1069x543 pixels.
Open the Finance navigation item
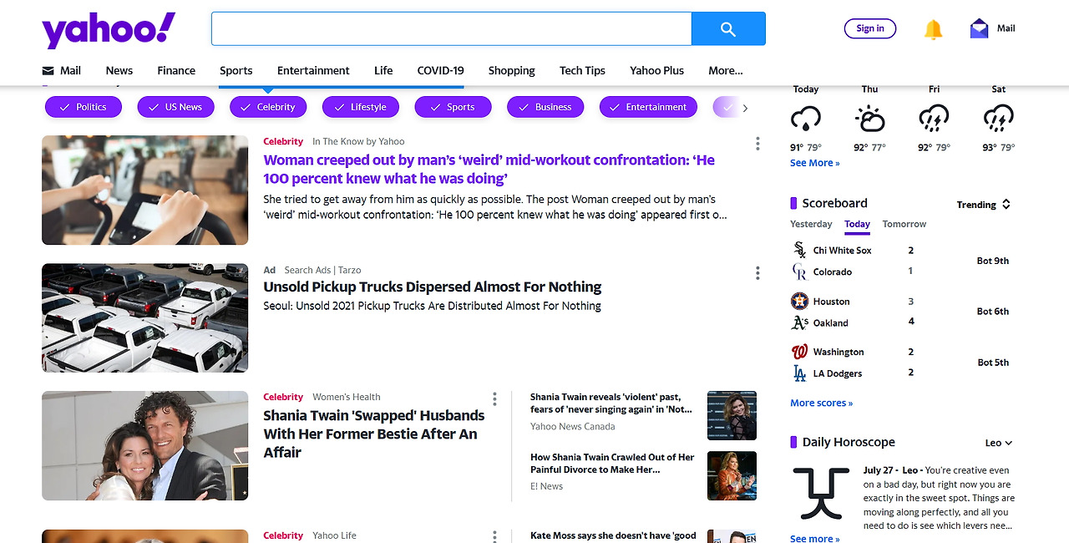click(176, 71)
